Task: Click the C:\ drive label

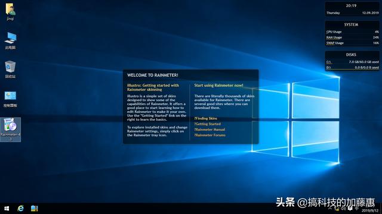Action: click(x=329, y=62)
